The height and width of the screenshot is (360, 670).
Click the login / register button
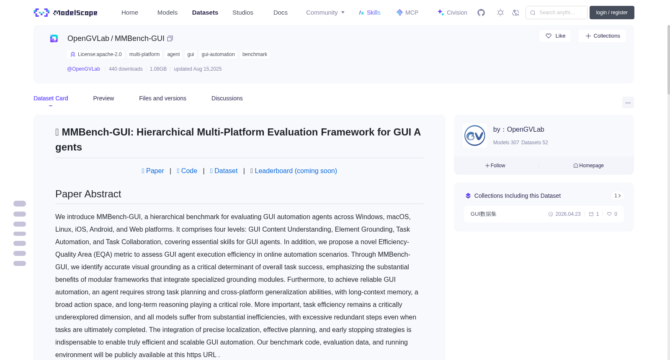tap(612, 13)
